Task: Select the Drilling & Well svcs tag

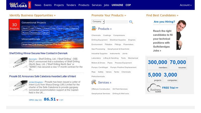Action: pos(121,93)
